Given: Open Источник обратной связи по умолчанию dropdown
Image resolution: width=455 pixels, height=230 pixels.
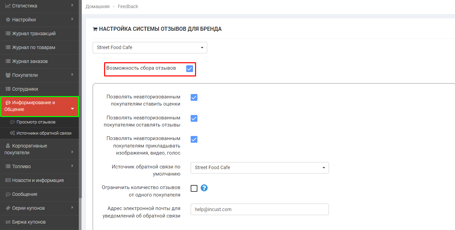Looking at the screenshot, I should [259, 168].
